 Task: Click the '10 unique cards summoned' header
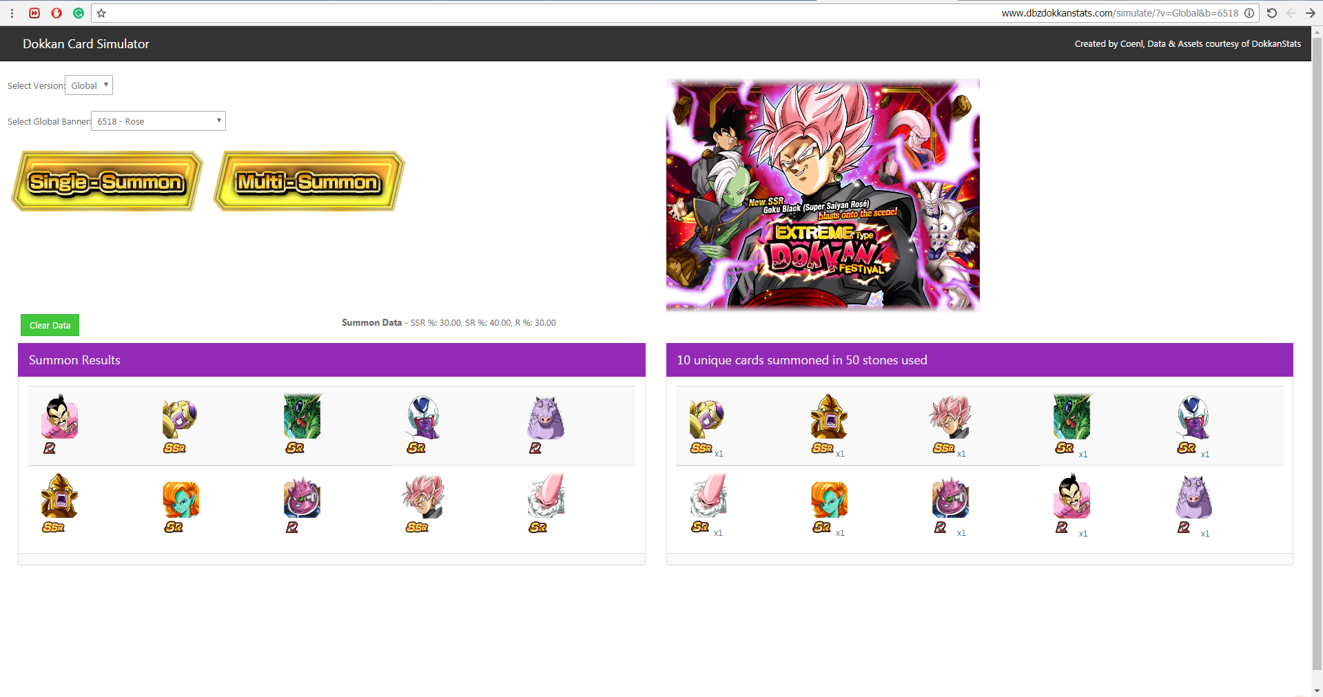(x=979, y=360)
